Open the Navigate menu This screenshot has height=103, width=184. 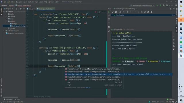point(19,2)
